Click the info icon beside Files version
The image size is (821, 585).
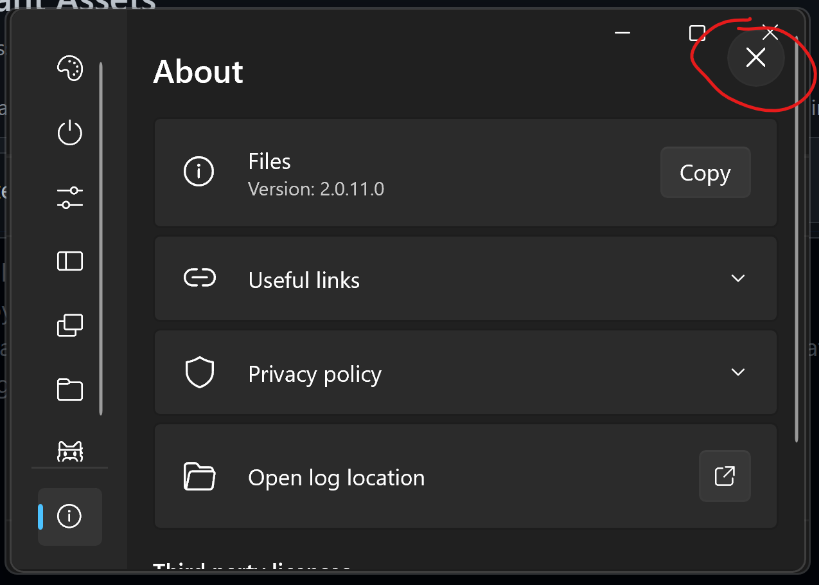point(199,172)
